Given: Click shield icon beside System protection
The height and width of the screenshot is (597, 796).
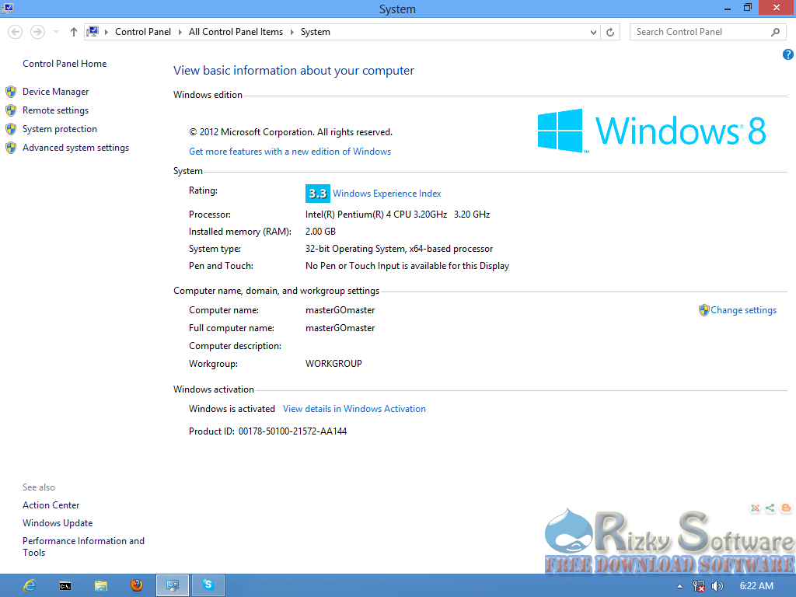Looking at the screenshot, I should [11, 129].
